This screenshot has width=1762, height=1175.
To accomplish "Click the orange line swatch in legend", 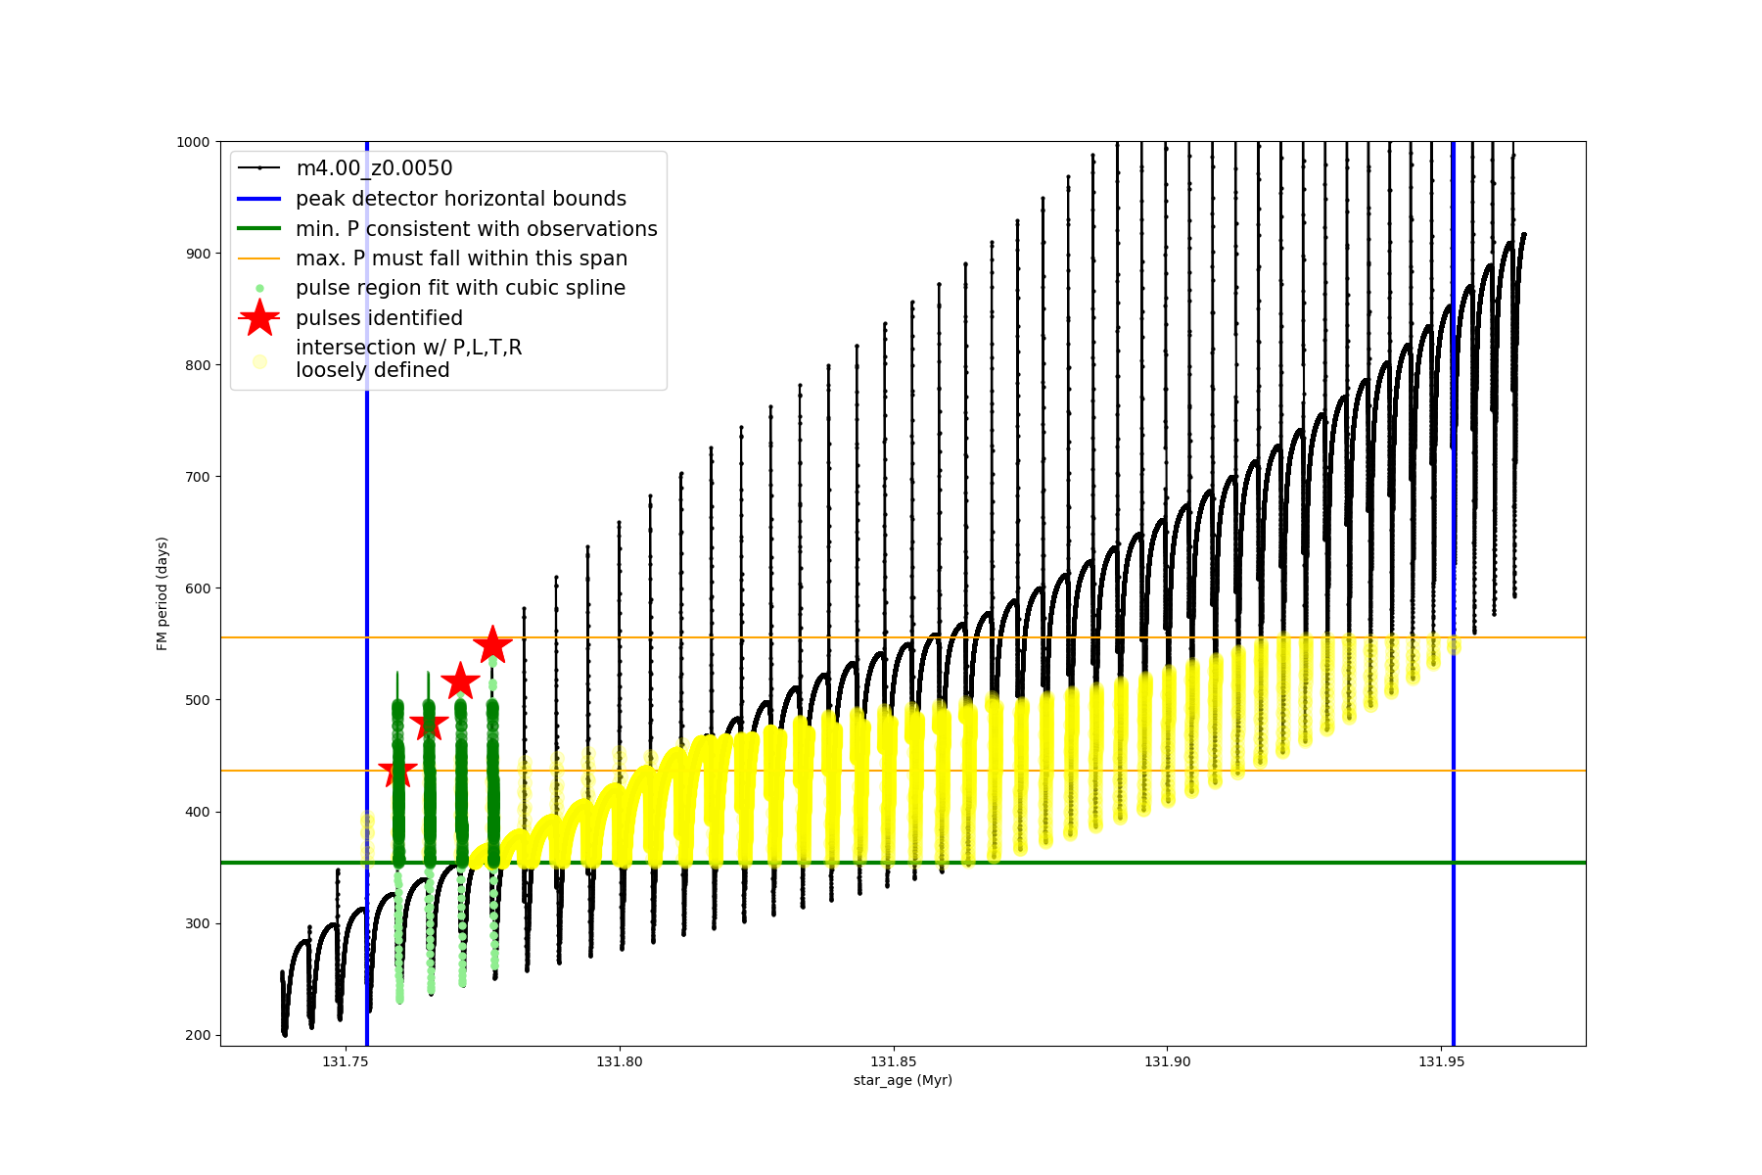I will click(x=259, y=258).
